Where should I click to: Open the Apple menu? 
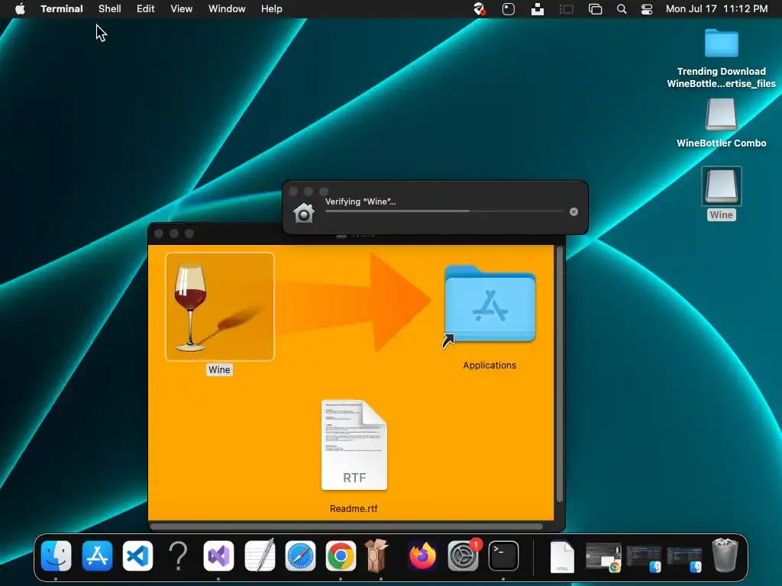pyautogui.click(x=20, y=9)
